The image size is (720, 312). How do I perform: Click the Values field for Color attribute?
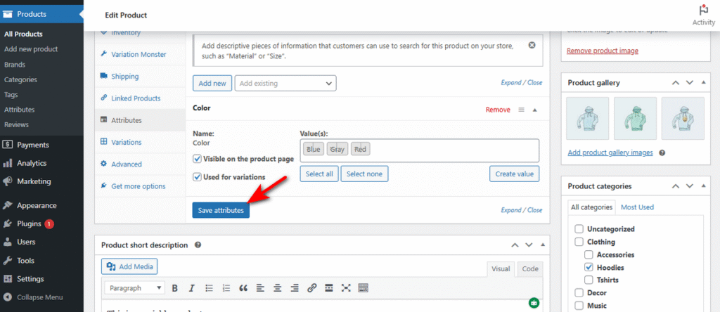tap(419, 151)
